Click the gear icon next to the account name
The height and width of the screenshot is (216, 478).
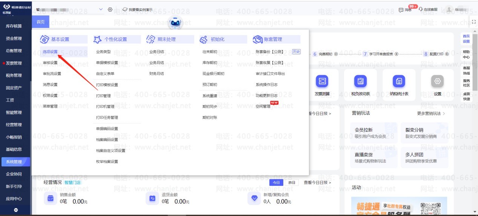(110, 9)
